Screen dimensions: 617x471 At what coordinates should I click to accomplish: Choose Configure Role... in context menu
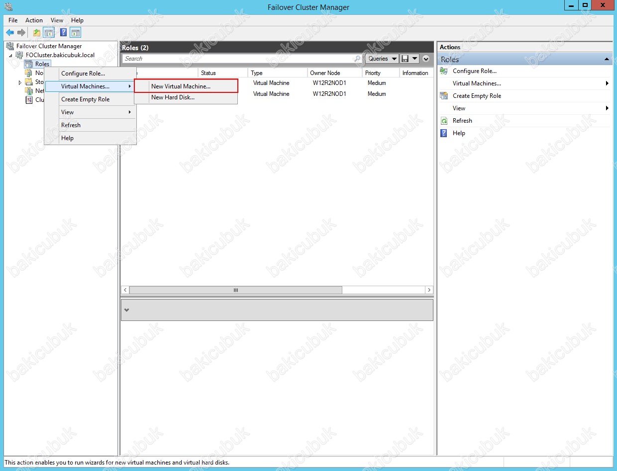(90, 74)
